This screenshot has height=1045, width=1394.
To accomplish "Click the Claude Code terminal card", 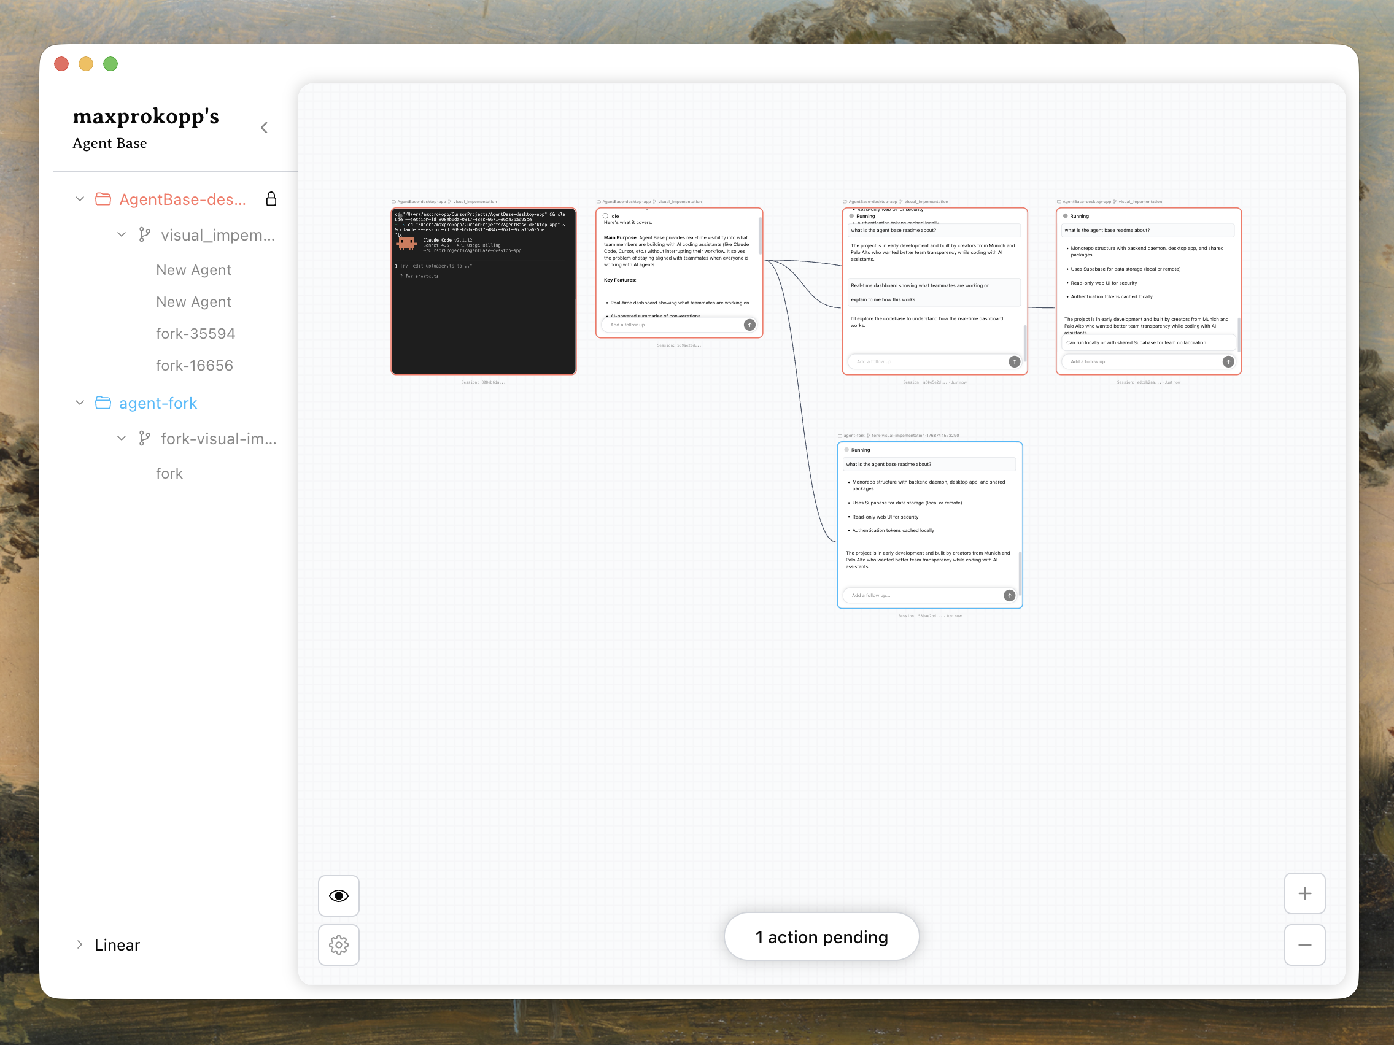I will (483, 291).
